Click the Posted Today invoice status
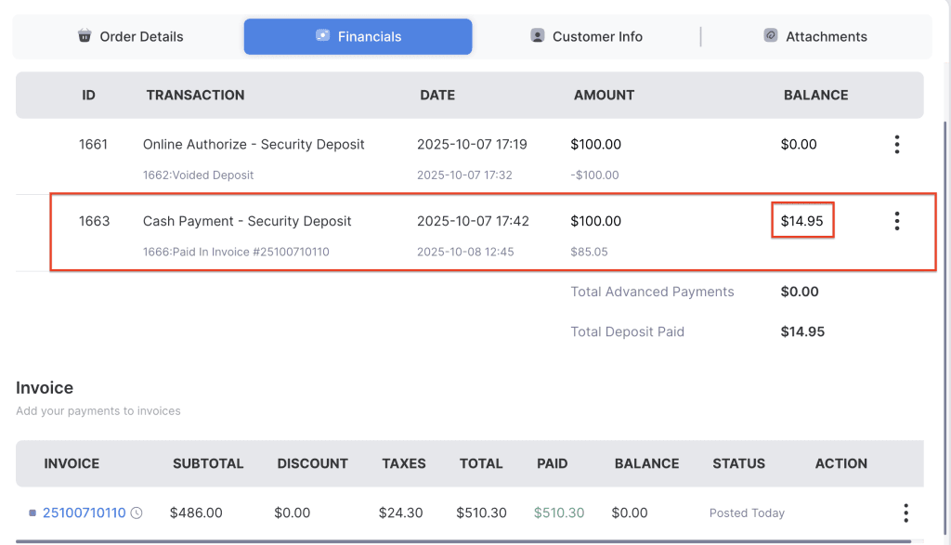The image size is (951, 545). [747, 513]
